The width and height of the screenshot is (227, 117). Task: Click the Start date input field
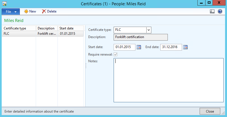(x=125, y=47)
